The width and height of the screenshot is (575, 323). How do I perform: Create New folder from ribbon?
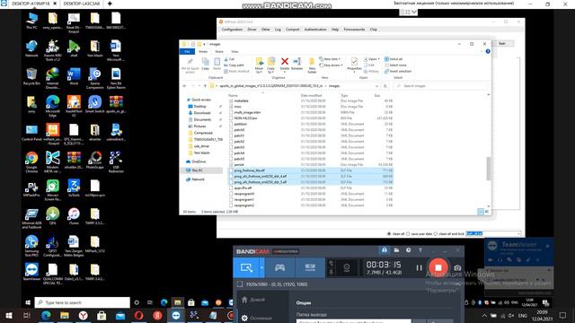[312, 65]
